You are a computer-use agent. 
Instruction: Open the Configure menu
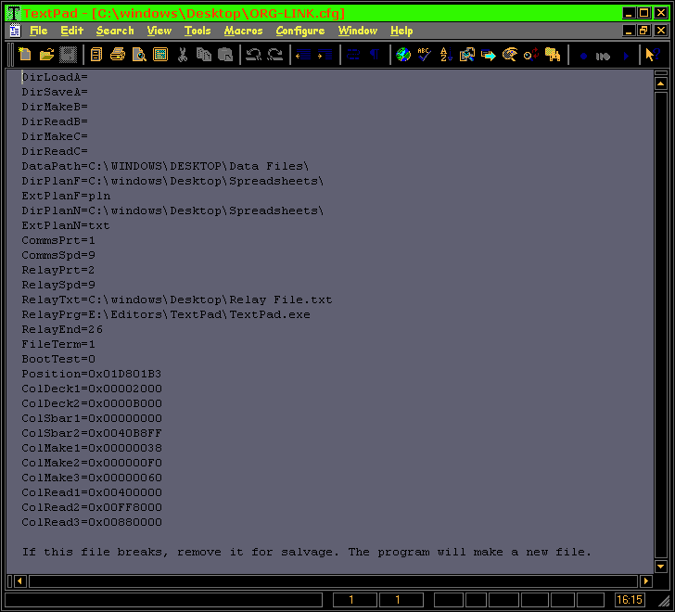(x=299, y=31)
